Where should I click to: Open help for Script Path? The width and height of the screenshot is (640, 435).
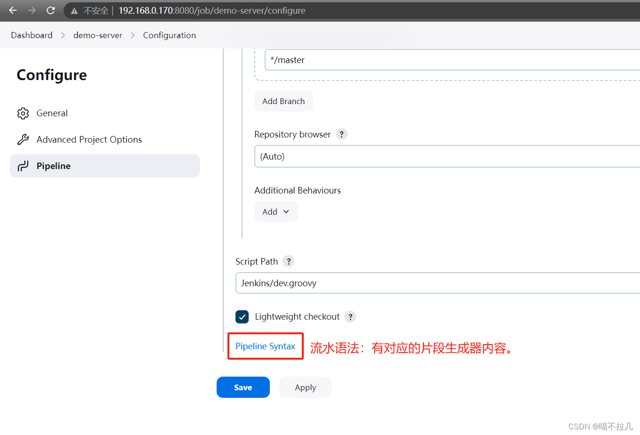pos(289,261)
